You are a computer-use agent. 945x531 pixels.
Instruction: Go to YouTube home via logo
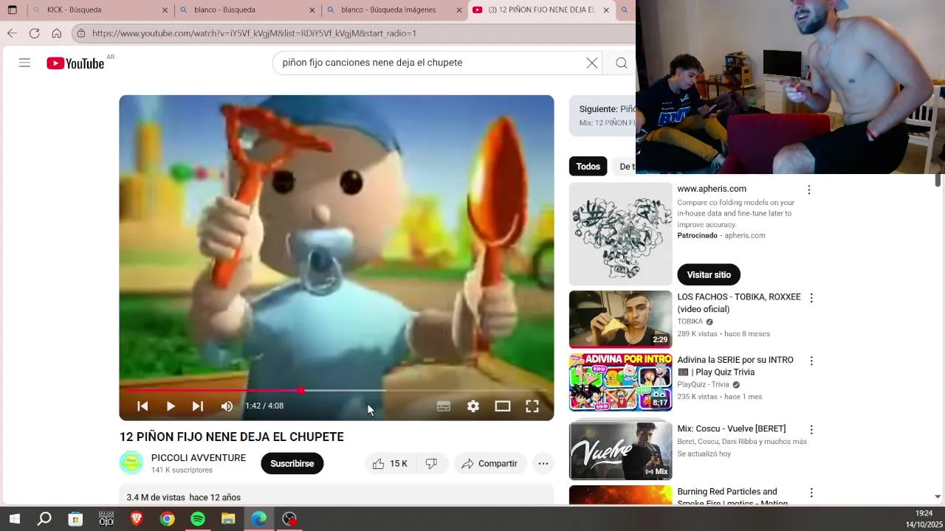pos(75,63)
